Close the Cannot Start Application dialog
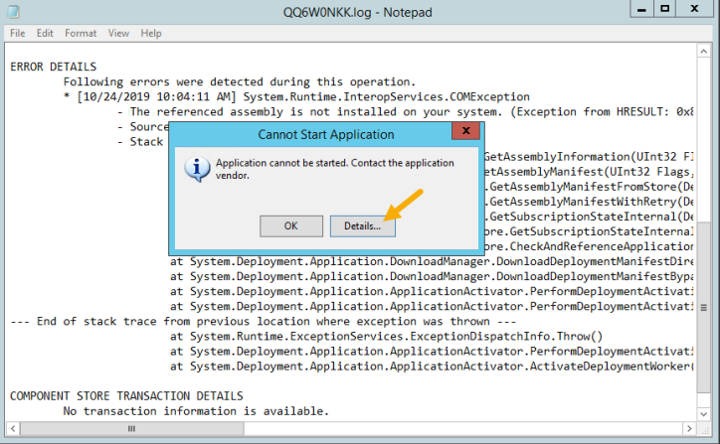 pos(466,133)
